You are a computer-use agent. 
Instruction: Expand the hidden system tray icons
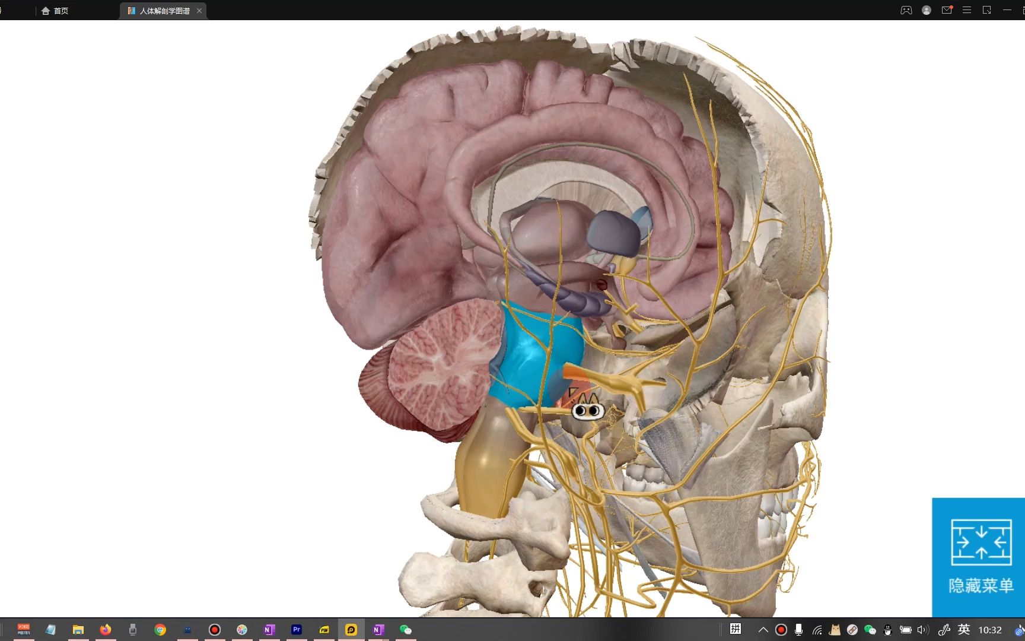click(x=763, y=630)
